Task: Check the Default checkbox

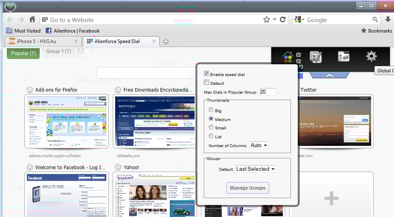Action: tap(206, 82)
